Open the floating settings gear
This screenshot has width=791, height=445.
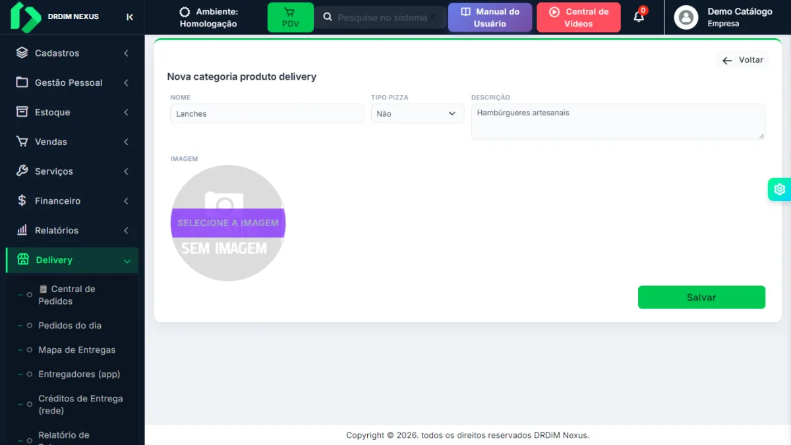780,189
